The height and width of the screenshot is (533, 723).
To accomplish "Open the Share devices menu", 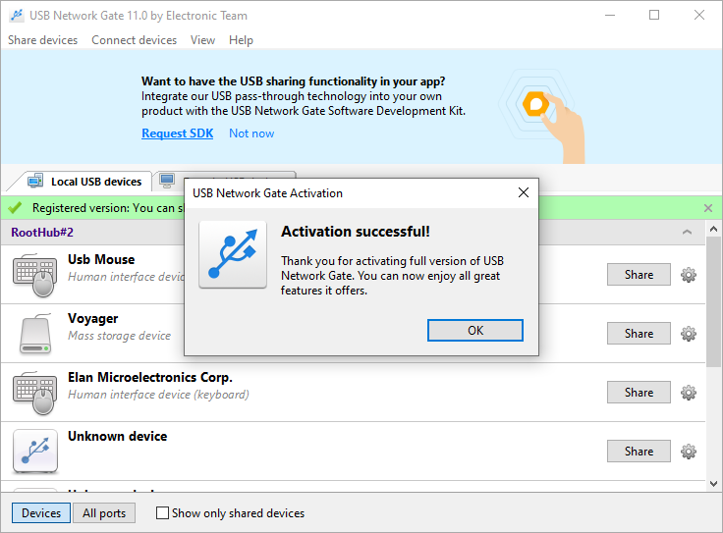I will pyautogui.click(x=43, y=40).
